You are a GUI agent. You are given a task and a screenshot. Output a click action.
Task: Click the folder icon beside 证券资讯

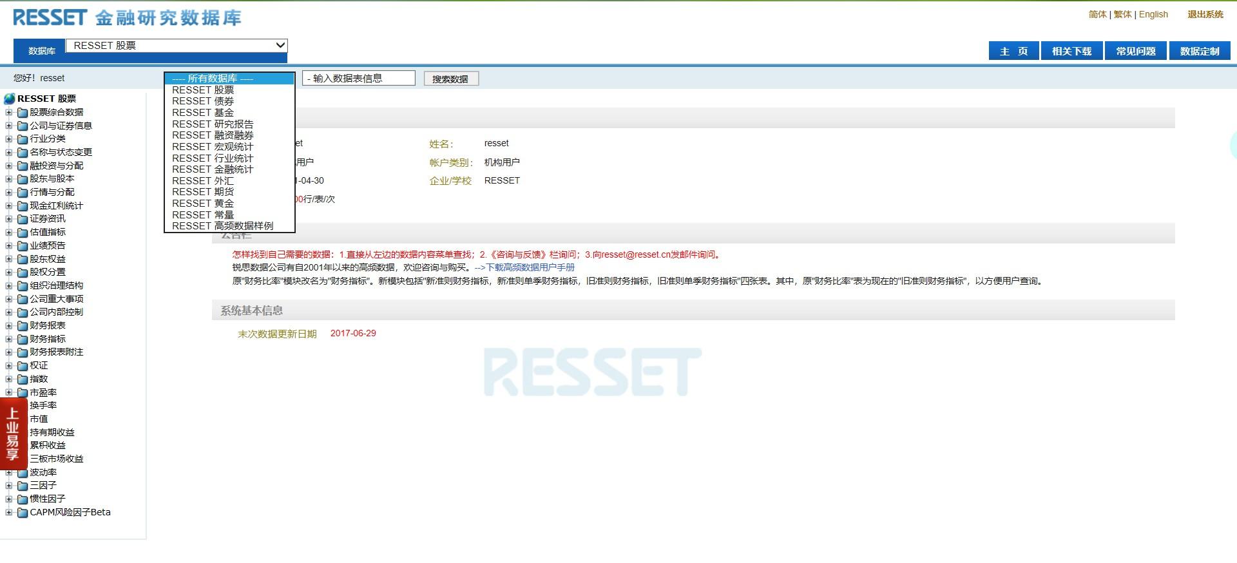(23, 219)
